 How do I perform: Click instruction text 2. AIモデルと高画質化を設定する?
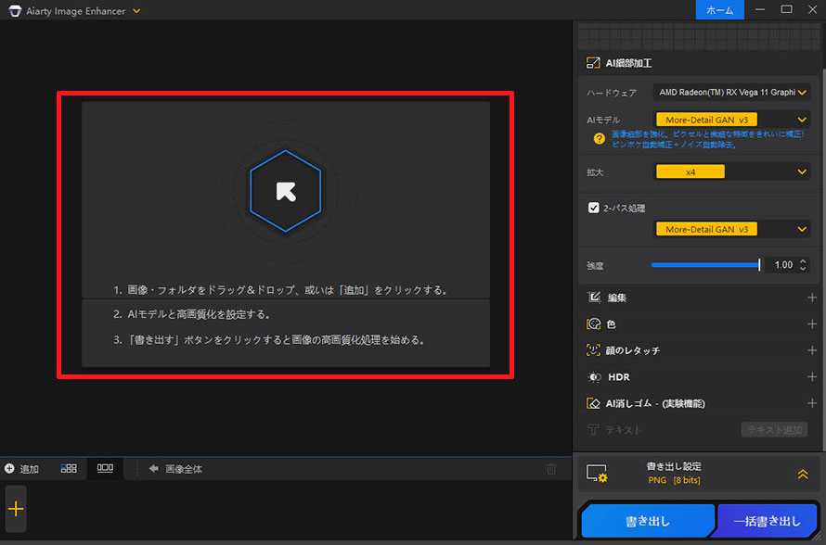[191, 314]
